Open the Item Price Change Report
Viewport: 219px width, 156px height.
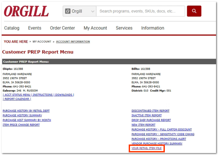(x=21, y=125)
